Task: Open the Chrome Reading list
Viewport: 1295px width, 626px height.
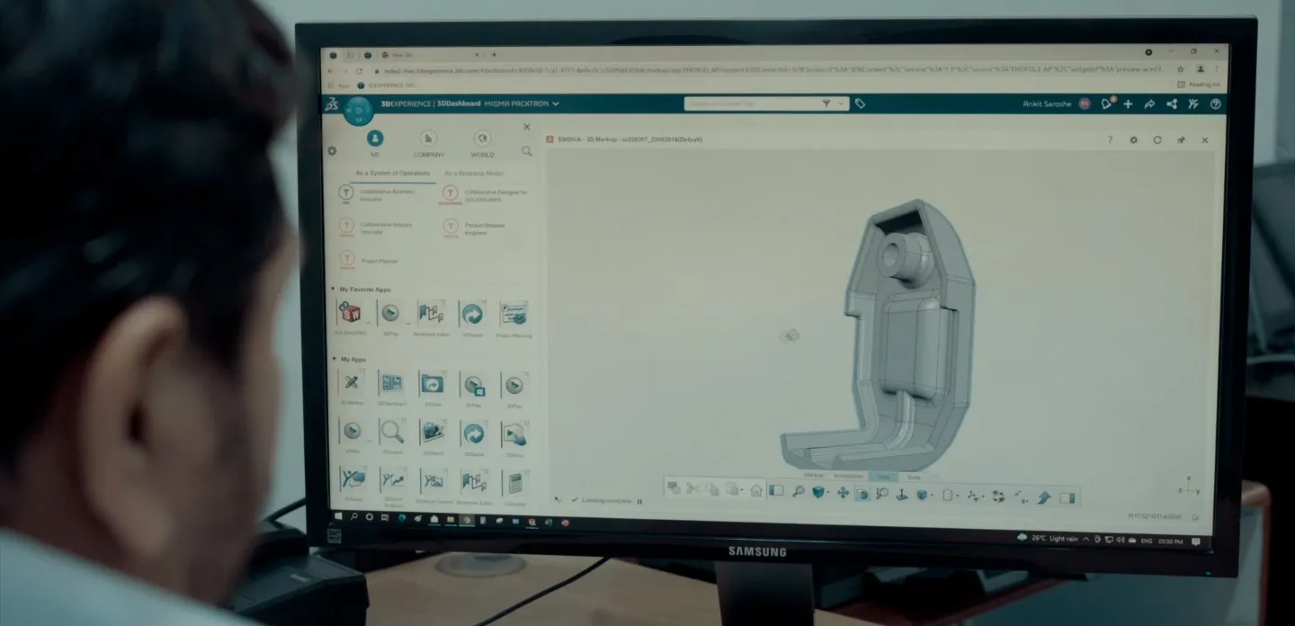Action: point(1200,85)
